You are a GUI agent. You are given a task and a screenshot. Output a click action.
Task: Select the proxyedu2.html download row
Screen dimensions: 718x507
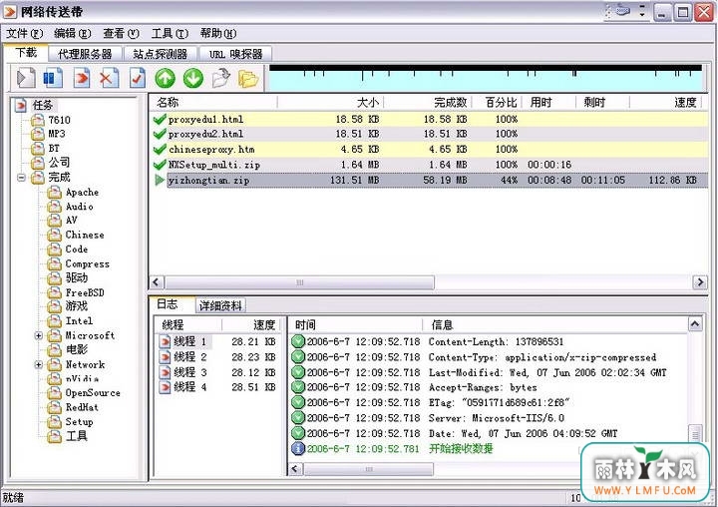[x=429, y=134]
